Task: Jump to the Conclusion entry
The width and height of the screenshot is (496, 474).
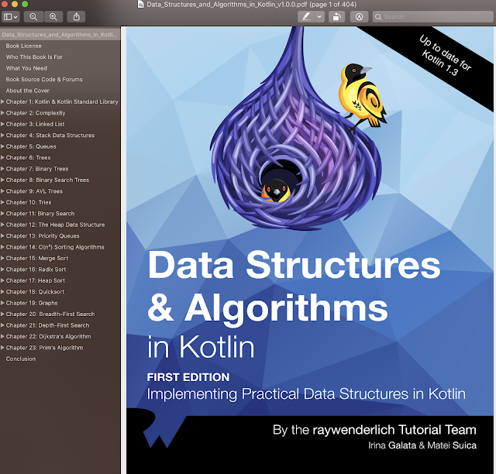Action: [21, 359]
